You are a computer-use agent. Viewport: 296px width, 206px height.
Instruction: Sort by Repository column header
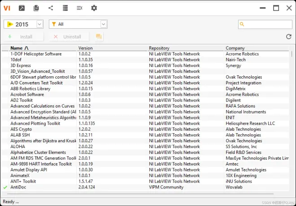pyautogui.click(x=186, y=48)
